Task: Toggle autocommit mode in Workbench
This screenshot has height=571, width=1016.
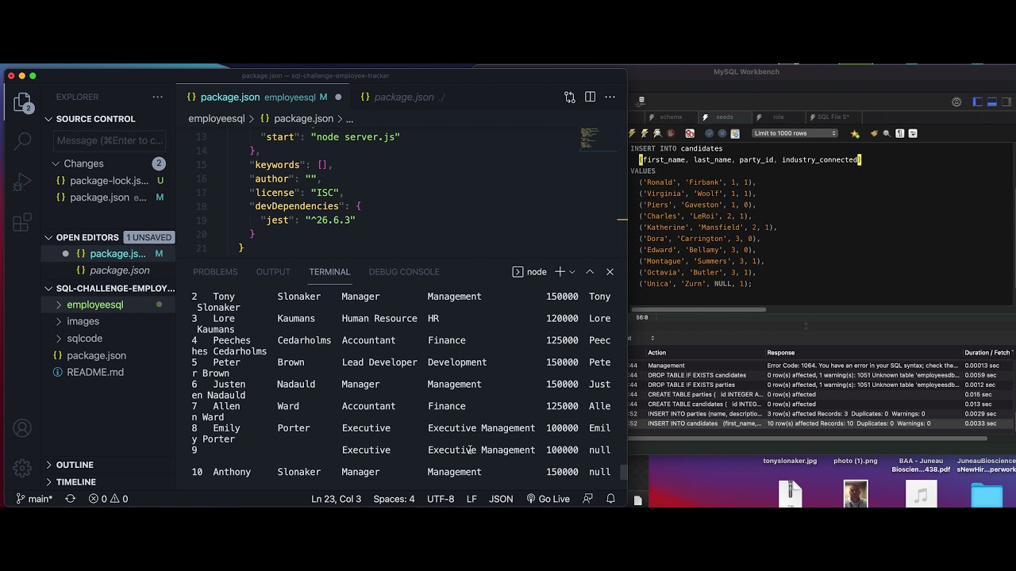Action: pyautogui.click(x=735, y=133)
